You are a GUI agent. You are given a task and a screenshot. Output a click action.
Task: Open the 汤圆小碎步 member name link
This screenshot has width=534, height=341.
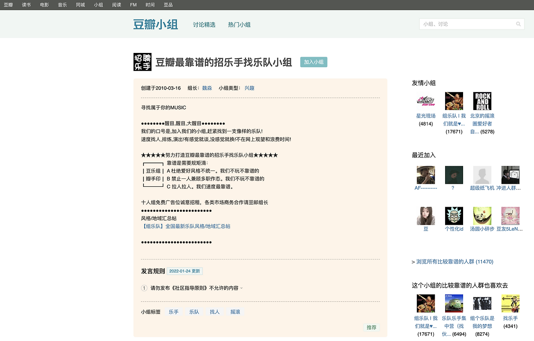click(x=482, y=229)
